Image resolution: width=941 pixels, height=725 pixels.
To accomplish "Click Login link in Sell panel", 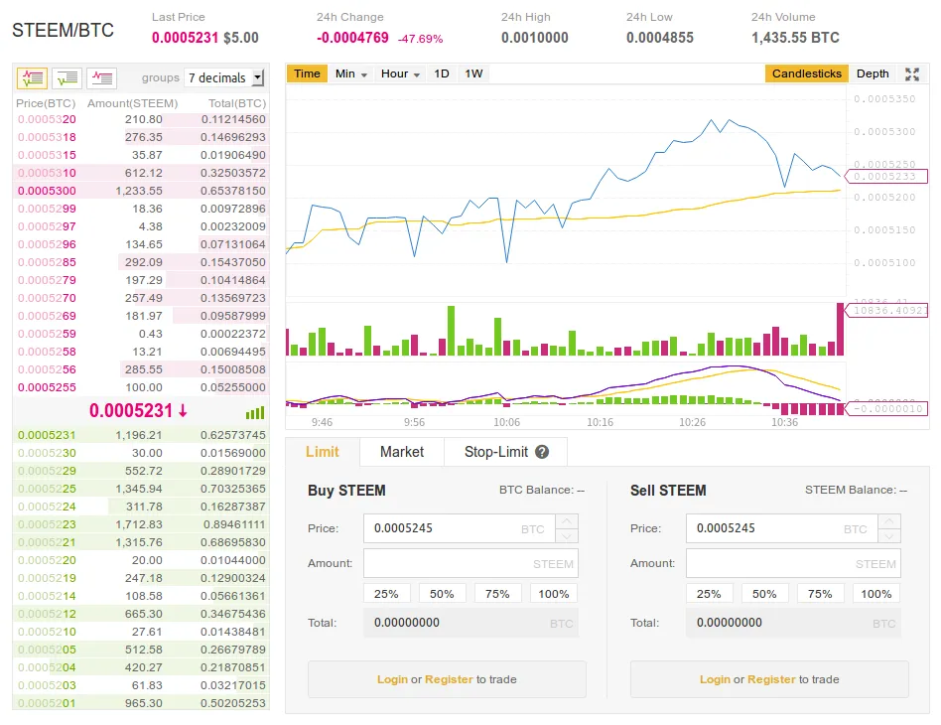I will click(x=715, y=679).
